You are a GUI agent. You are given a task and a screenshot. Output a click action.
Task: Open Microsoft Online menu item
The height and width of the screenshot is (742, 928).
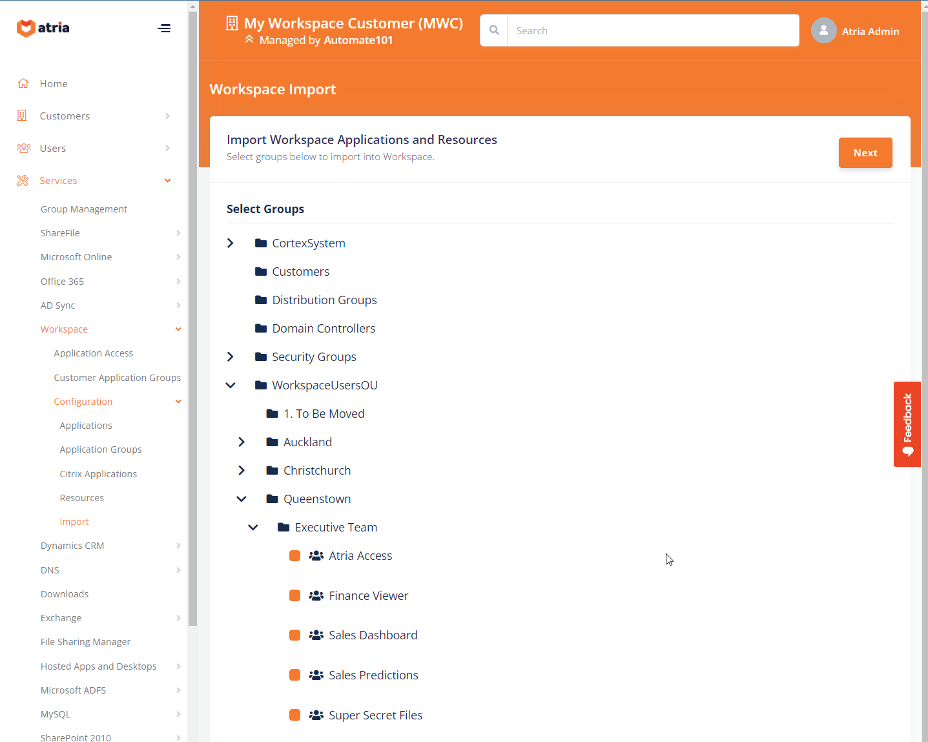(76, 257)
